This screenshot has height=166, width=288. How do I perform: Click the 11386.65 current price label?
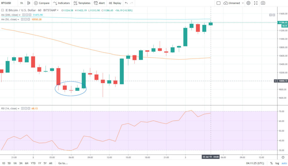(282, 22)
